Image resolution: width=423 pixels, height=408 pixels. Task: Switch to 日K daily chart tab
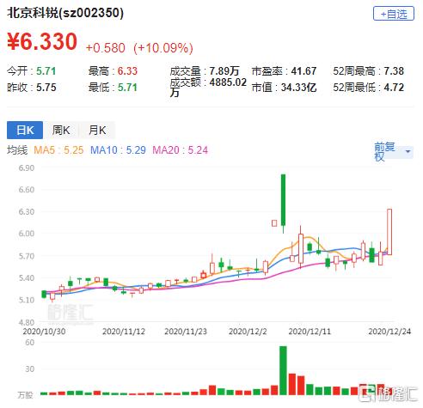tap(25, 130)
